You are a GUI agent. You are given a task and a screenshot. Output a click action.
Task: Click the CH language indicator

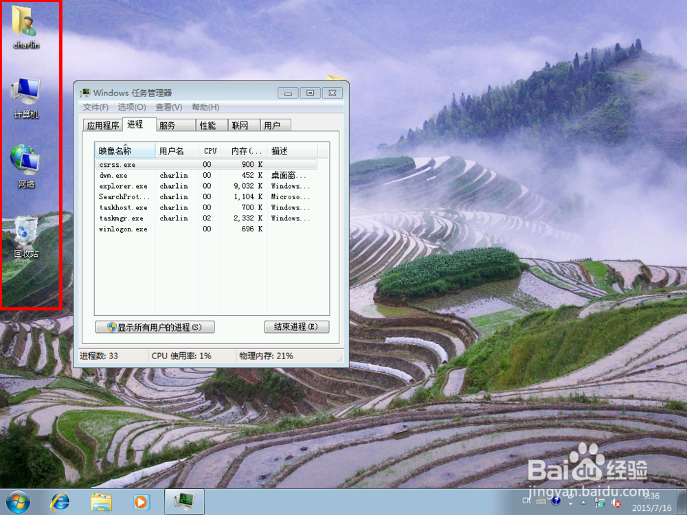click(526, 501)
